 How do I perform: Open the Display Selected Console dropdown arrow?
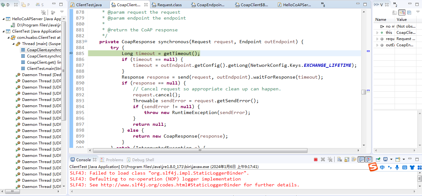[x=391, y=160]
